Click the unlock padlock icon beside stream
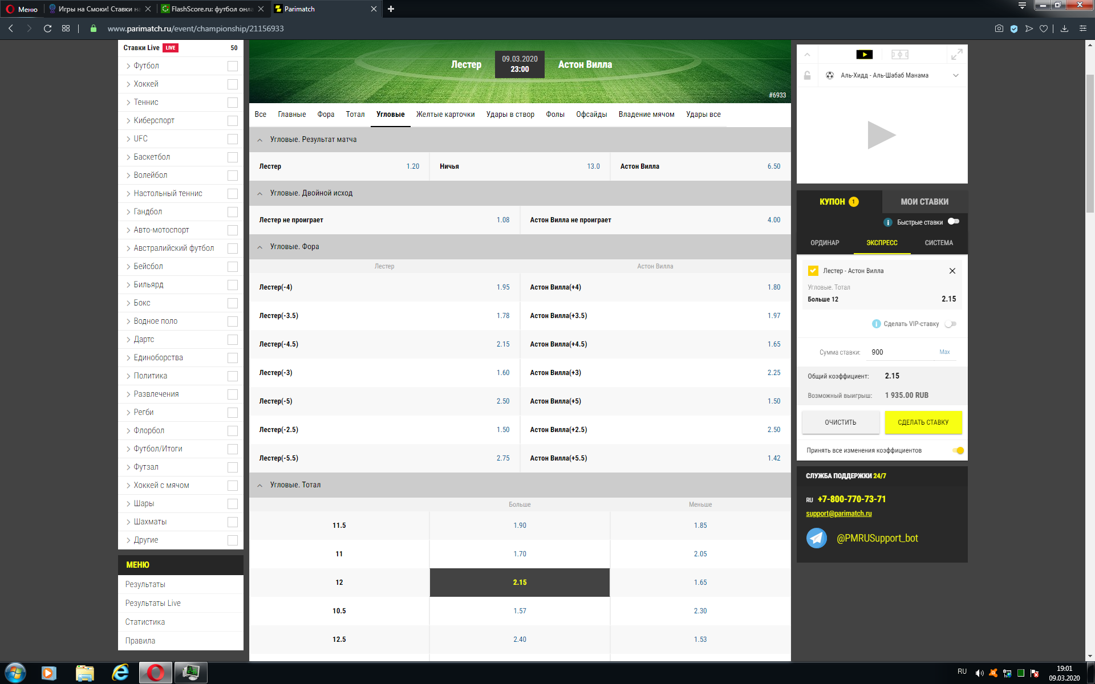This screenshot has height=684, width=1095. coord(807,75)
